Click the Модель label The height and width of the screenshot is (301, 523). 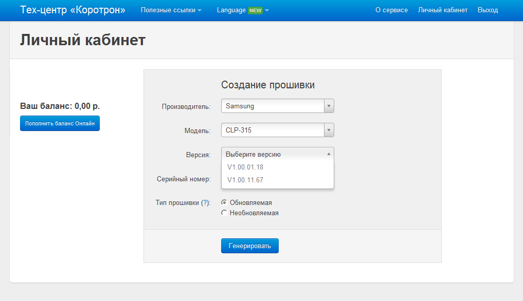click(x=197, y=130)
